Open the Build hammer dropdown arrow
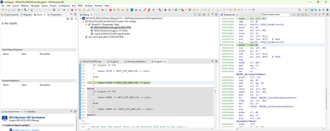Image resolution: width=330 pixels, height=131 pixels. (28, 10)
